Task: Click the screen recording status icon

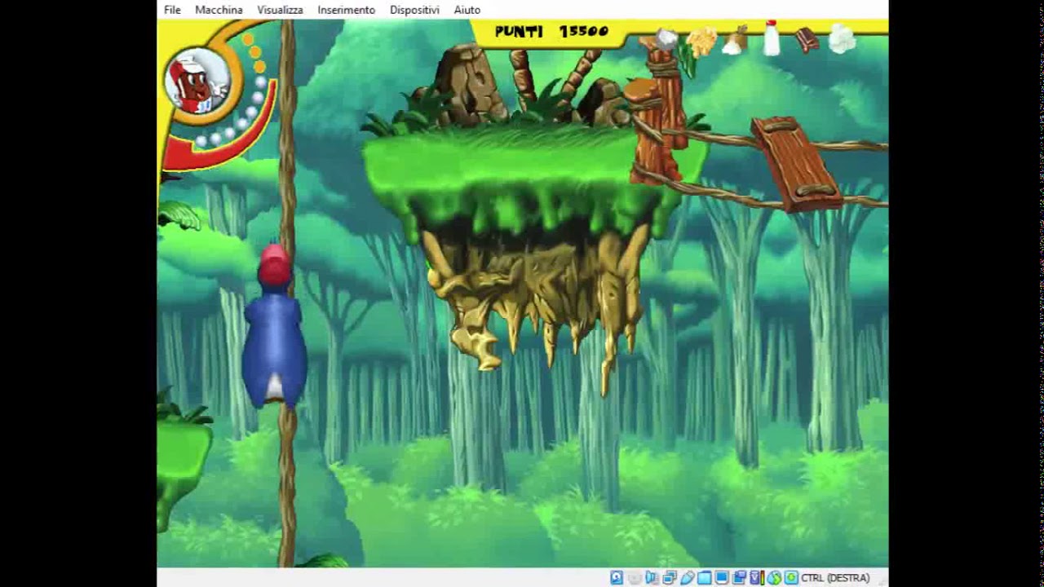Action: click(x=739, y=578)
